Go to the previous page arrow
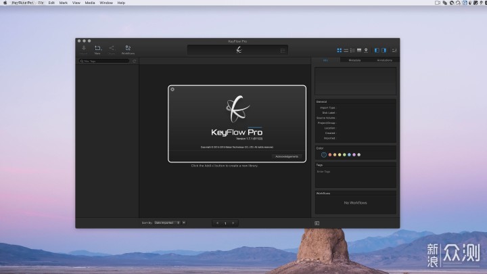The image size is (487, 274). coord(217,223)
